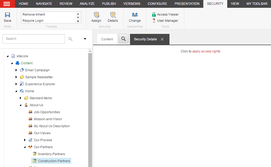Collapse the About-Us tree node
This screenshot has width=271, height=167.
tap(21, 105)
